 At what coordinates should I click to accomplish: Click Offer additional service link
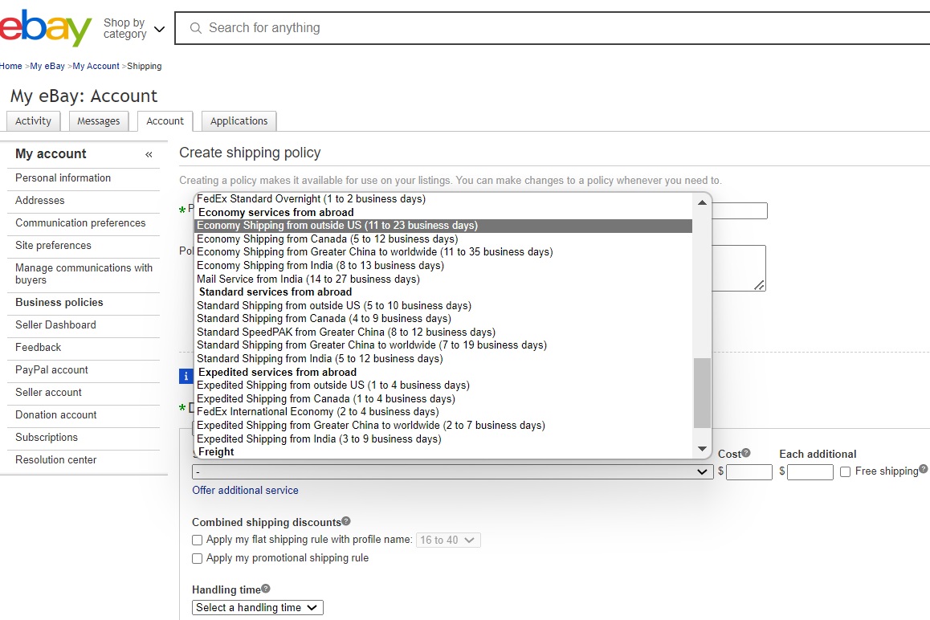[245, 490]
